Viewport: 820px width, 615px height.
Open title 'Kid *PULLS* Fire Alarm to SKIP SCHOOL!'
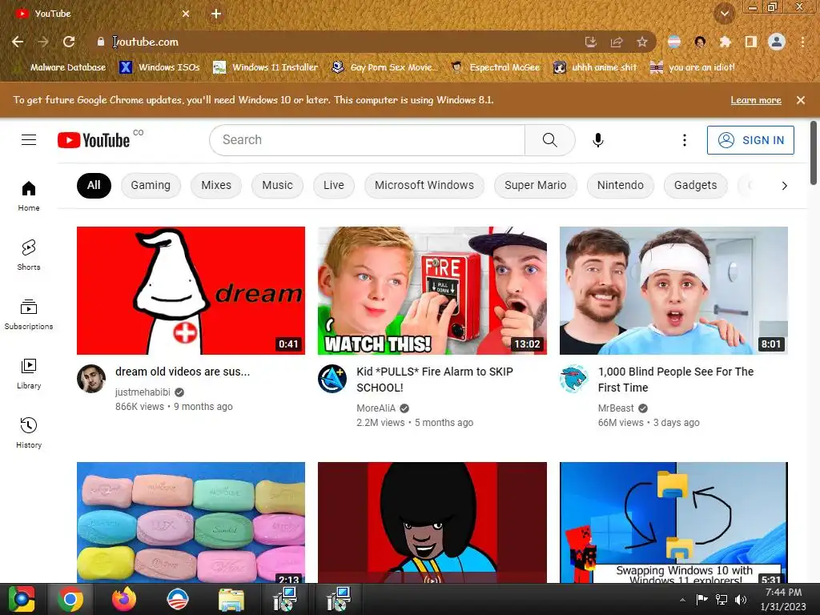coord(435,379)
